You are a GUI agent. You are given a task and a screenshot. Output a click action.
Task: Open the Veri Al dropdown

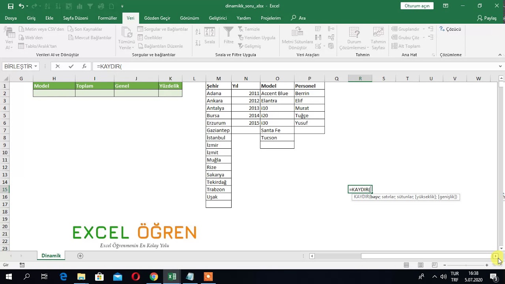[x=9, y=39]
